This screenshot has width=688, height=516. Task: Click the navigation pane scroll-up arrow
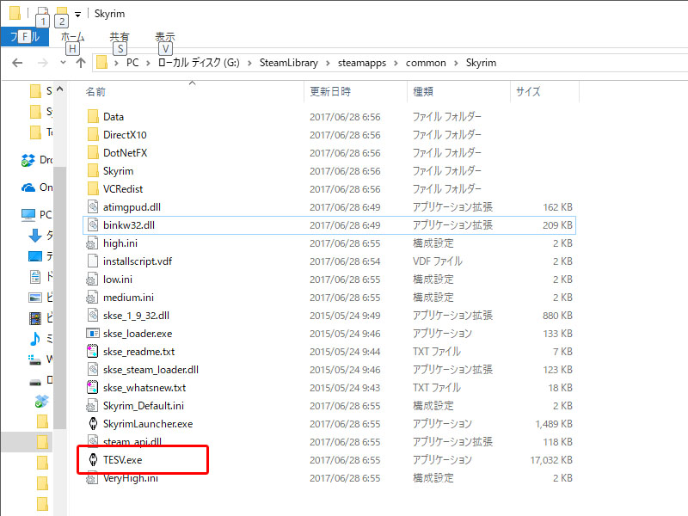click(x=60, y=89)
